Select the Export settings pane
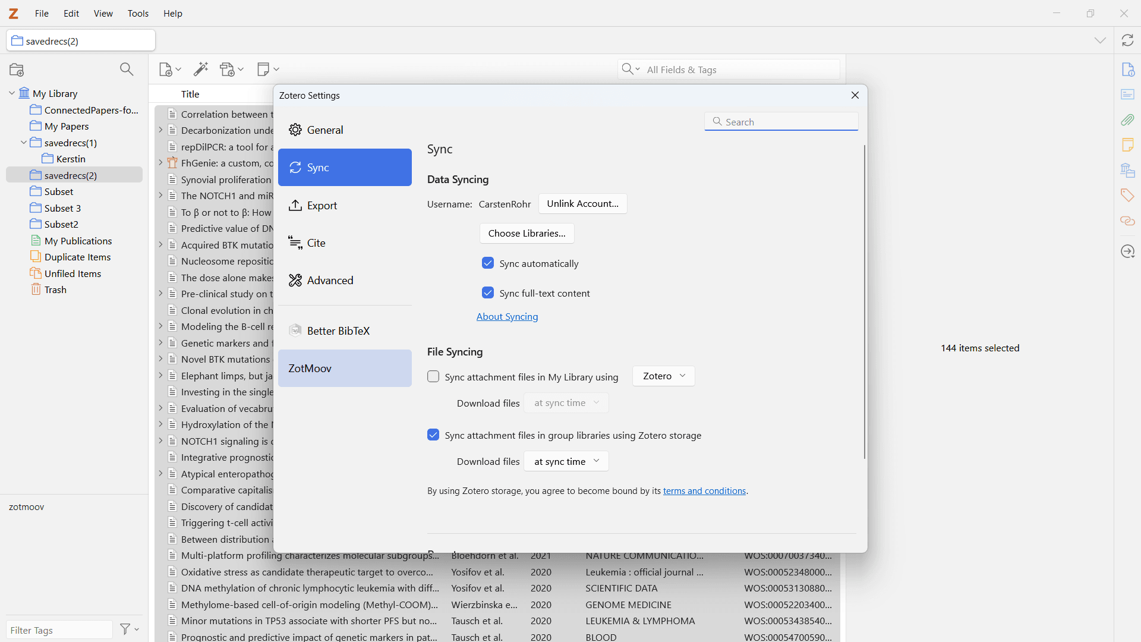Viewport: 1141px width, 642px height. point(345,205)
